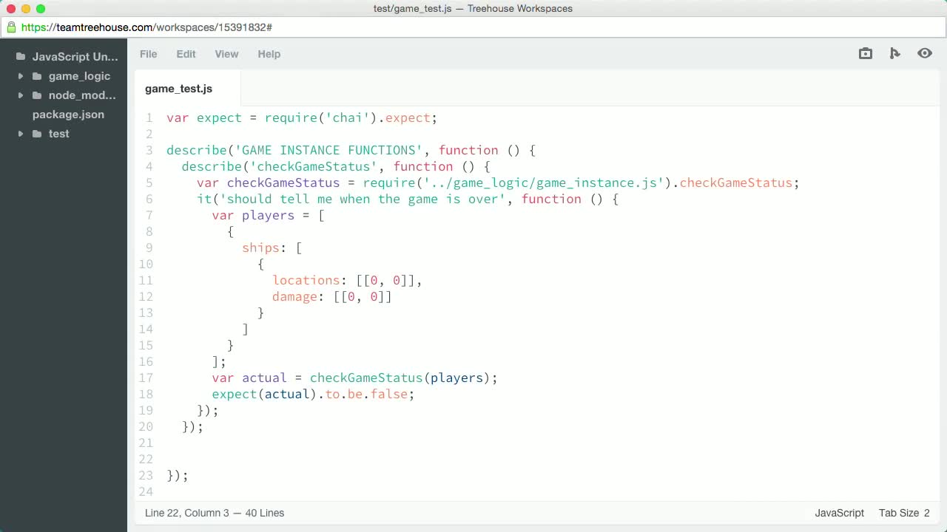Open the View menu
This screenshot has width=947, height=532.
(226, 54)
